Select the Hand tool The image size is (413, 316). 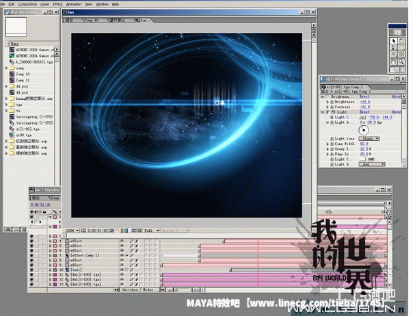coord(393,62)
